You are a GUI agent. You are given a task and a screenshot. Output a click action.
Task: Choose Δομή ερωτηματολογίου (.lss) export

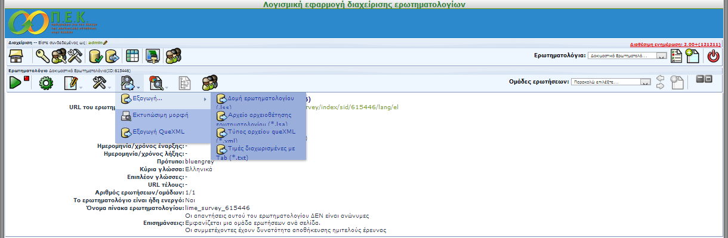point(258,100)
